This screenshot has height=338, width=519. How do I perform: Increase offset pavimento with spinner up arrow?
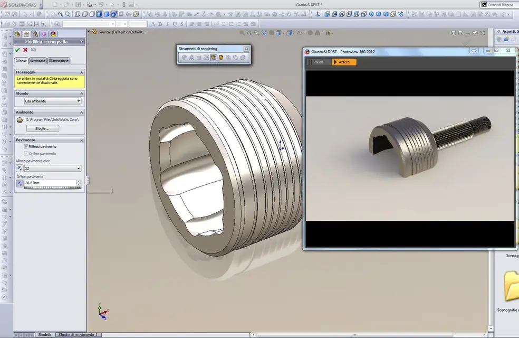pos(79,182)
